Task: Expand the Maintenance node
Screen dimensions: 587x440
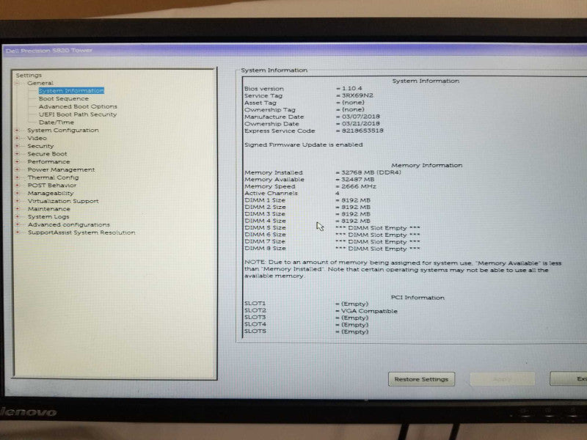Action: point(17,209)
